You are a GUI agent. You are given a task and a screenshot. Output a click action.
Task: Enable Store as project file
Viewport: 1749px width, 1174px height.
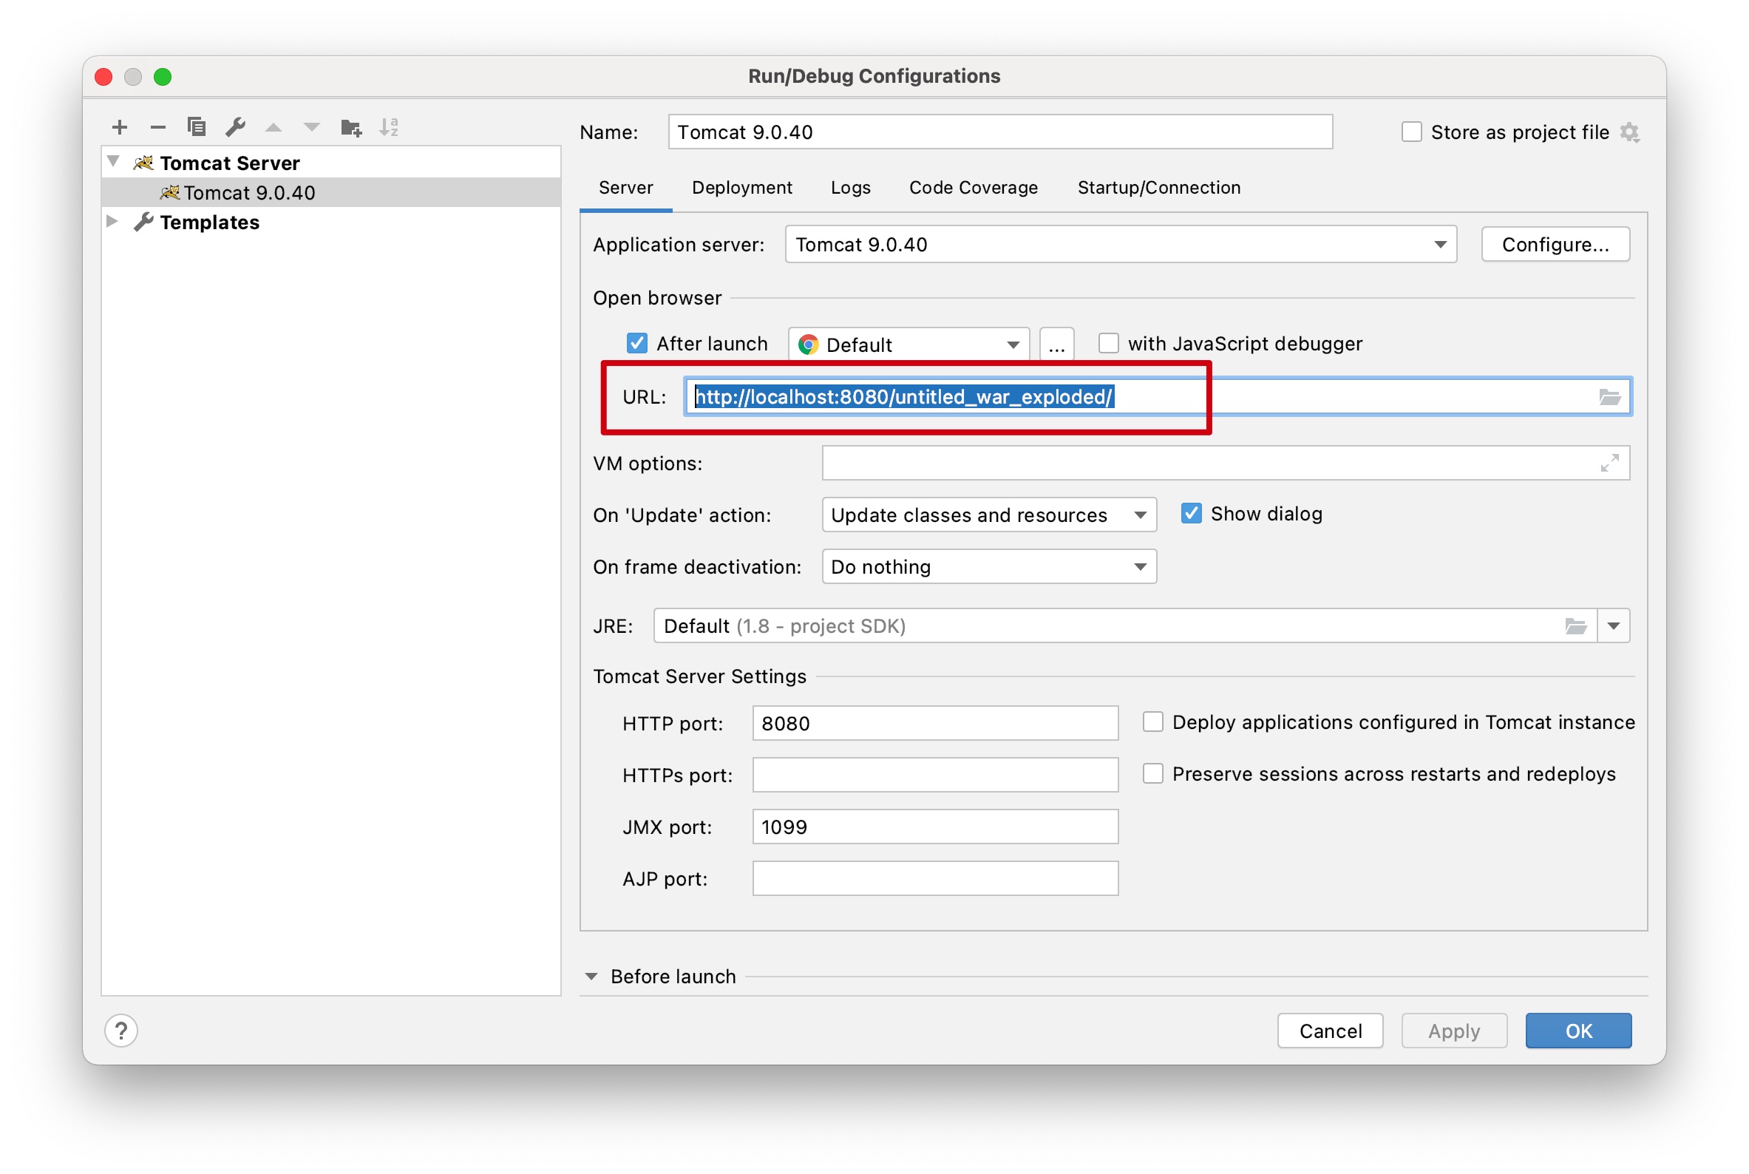pyautogui.click(x=1411, y=132)
